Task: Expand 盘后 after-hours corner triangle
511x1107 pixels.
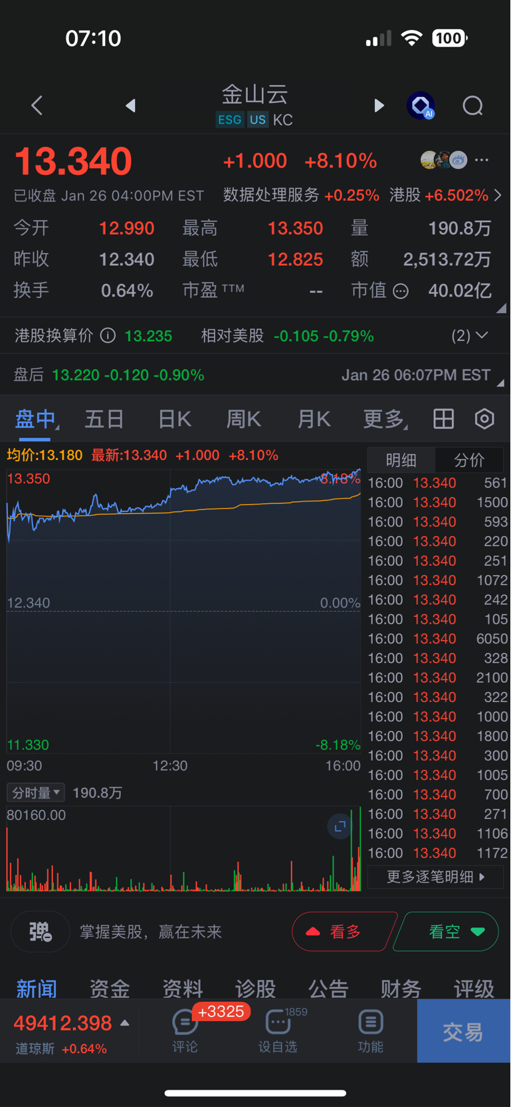Action: coord(500,383)
